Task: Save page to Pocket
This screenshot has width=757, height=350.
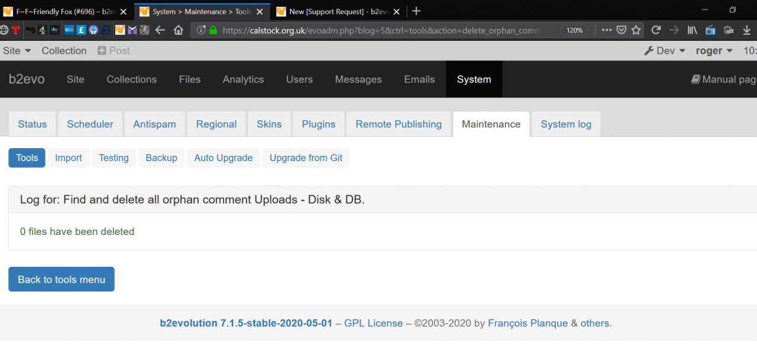Action: [622, 30]
